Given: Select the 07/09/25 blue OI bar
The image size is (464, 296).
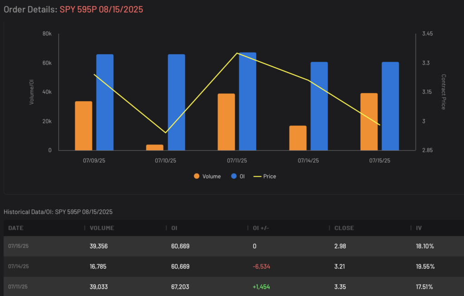Looking at the screenshot, I should [105, 103].
